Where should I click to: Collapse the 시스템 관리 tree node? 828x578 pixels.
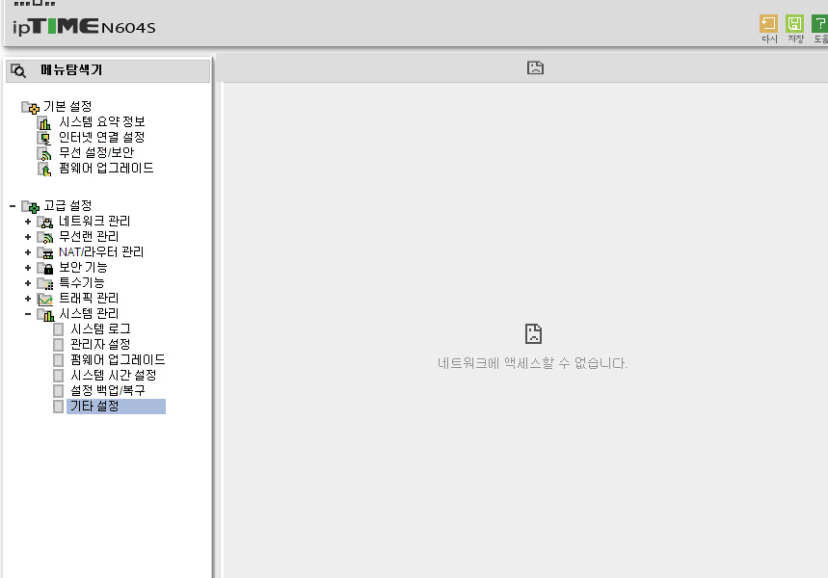tap(28, 314)
